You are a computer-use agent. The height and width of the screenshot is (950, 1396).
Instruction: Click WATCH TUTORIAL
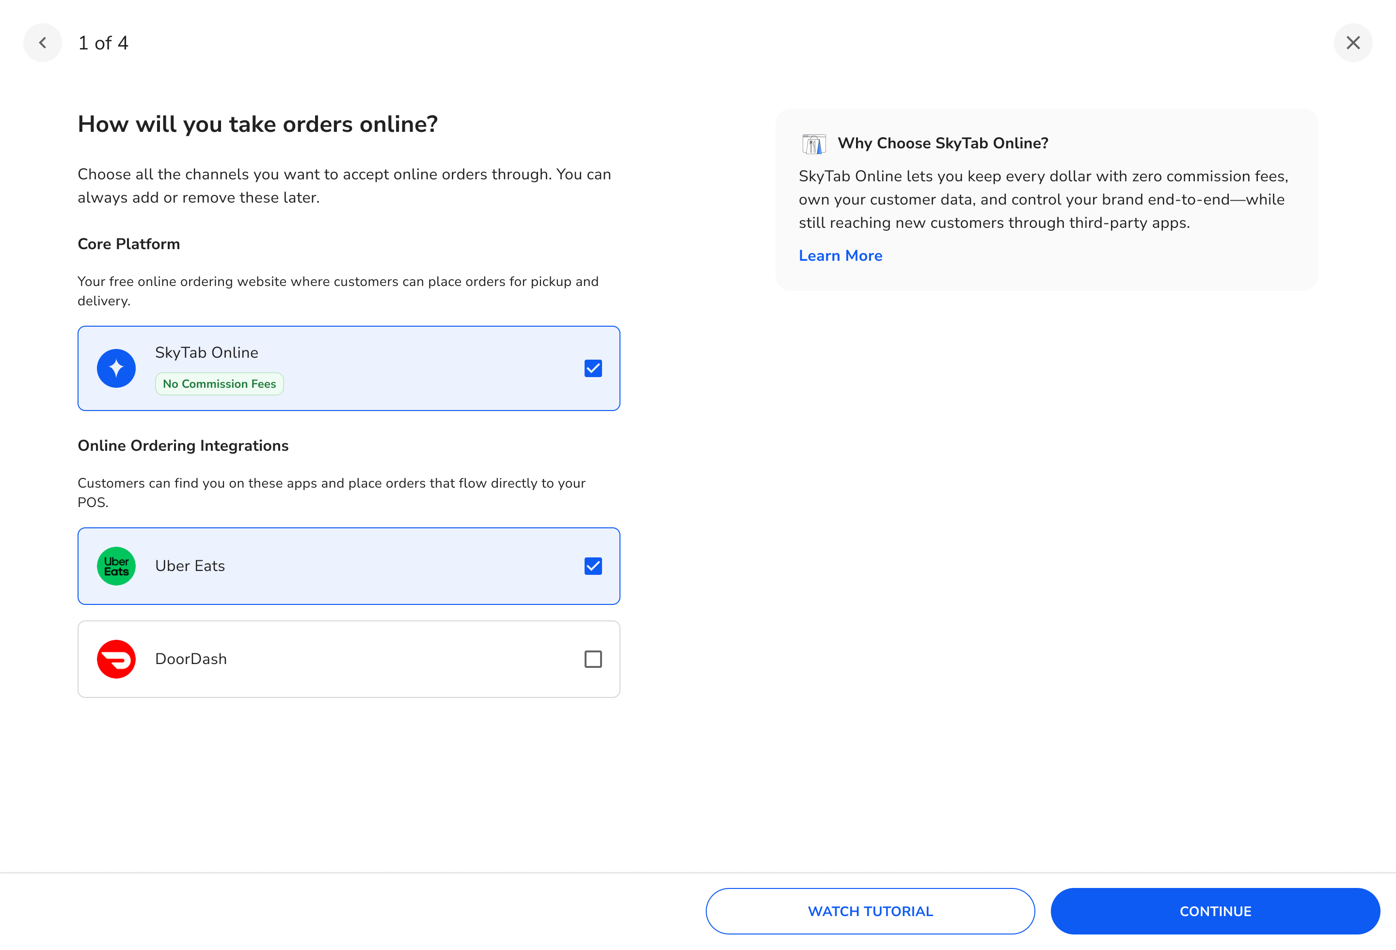click(870, 911)
